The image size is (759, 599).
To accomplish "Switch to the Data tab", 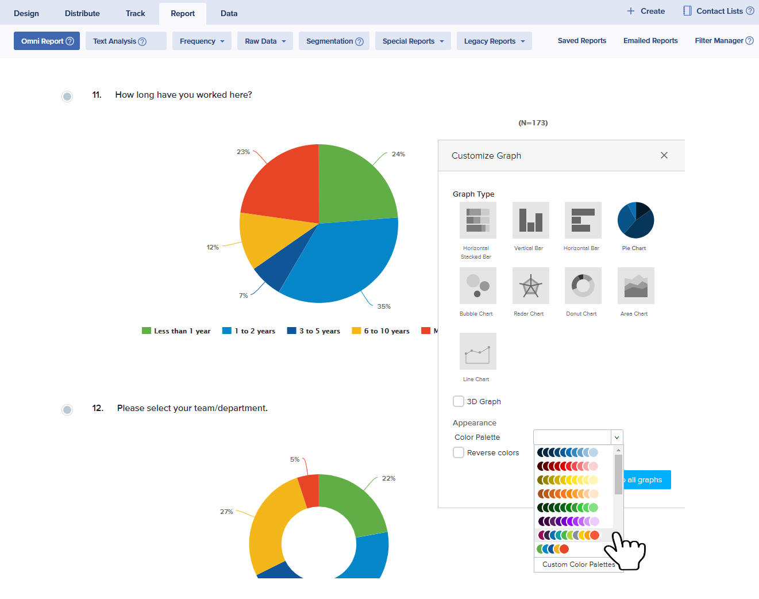I will point(229,13).
